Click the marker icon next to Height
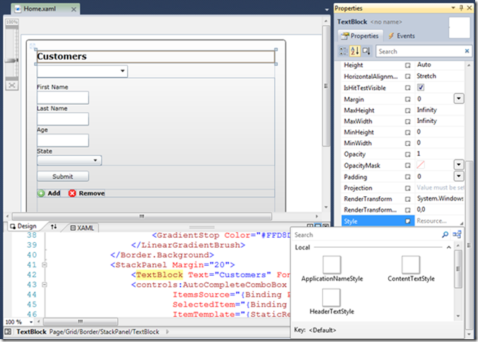This screenshot has width=478, height=342. pyautogui.click(x=408, y=65)
